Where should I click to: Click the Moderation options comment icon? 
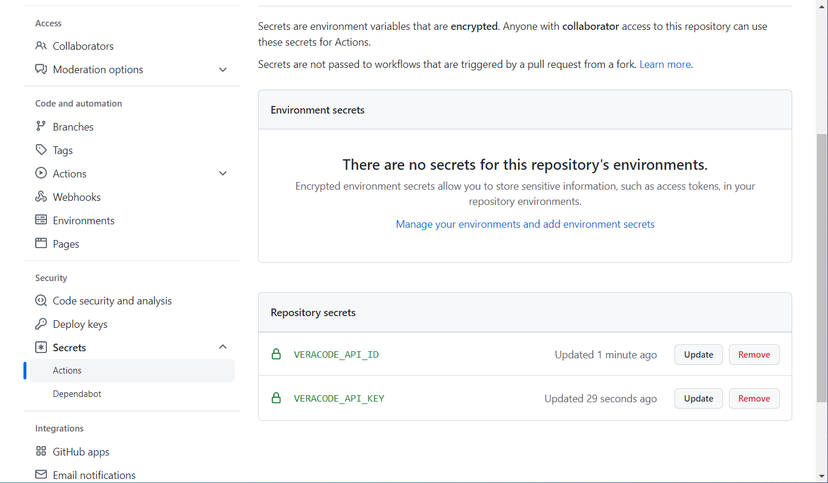click(x=41, y=69)
